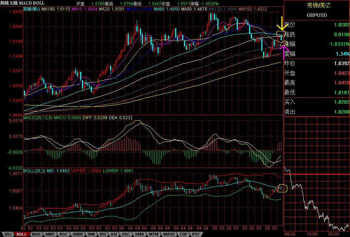
Task: Click the 涨跌 value 0.0190
Action: tap(342, 34)
